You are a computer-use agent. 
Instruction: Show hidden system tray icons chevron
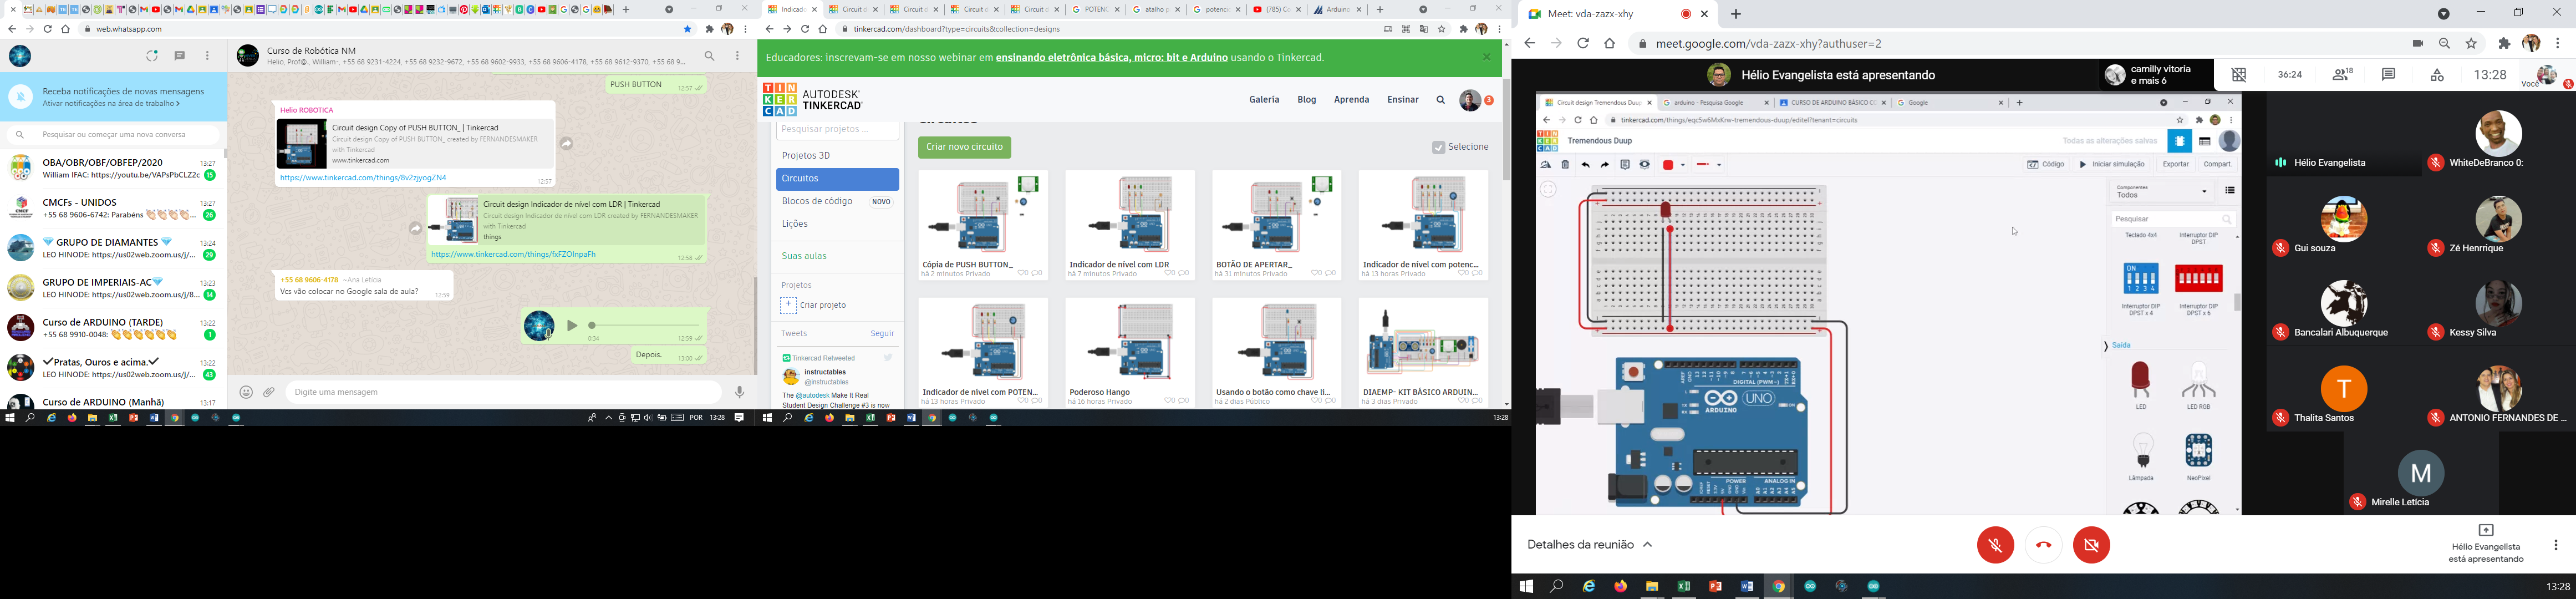[608, 418]
